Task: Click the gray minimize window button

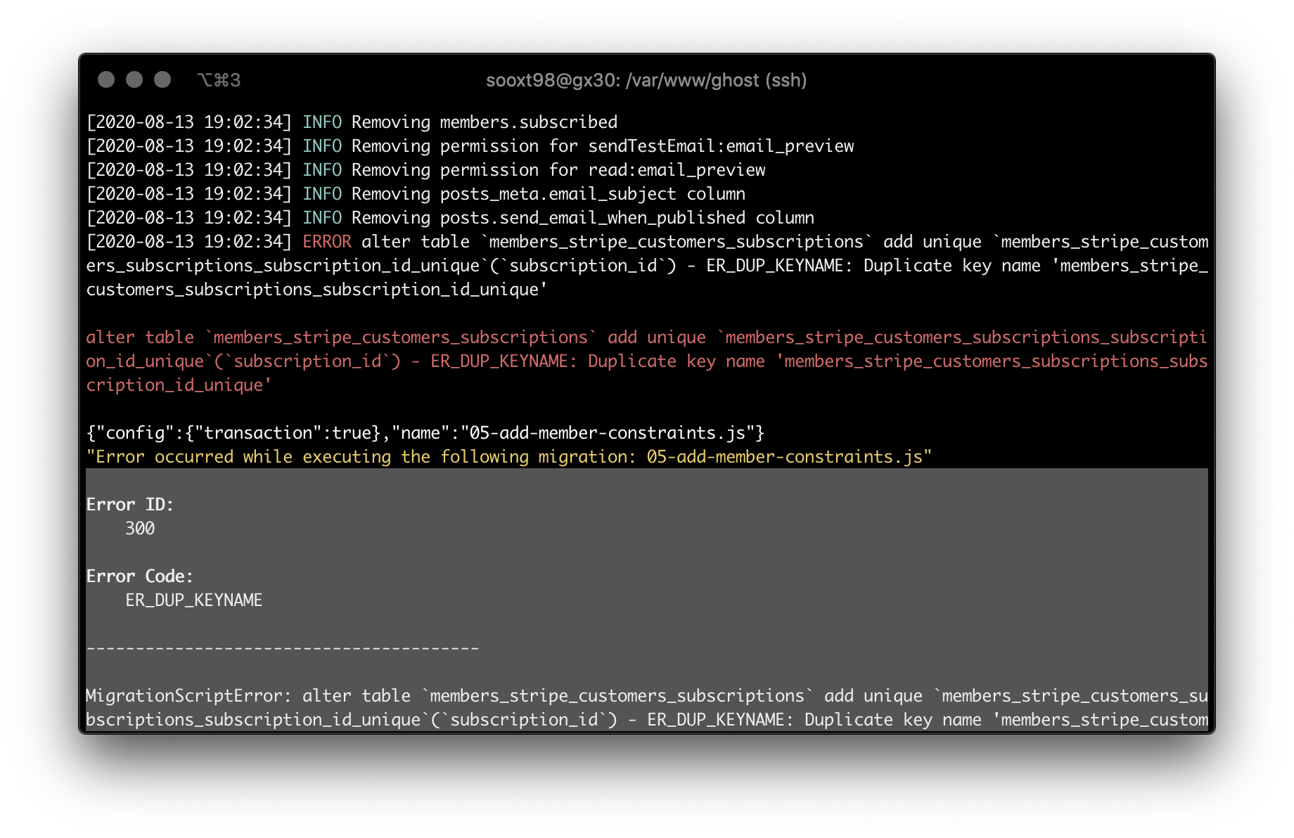Action: click(134, 79)
